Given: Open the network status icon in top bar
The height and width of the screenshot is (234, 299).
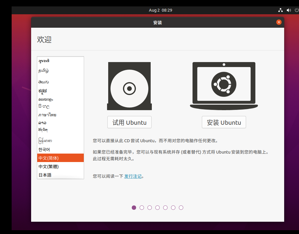Looking at the screenshot, I should (280, 10).
